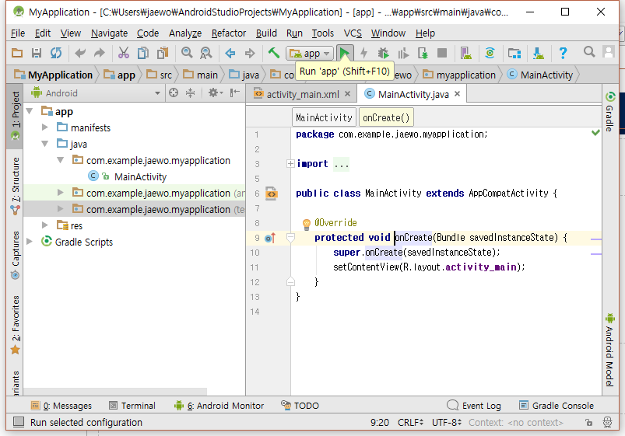This screenshot has height=436, width=625.
Task: Click the Sync Project with Gradle icon
Action: click(x=490, y=53)
